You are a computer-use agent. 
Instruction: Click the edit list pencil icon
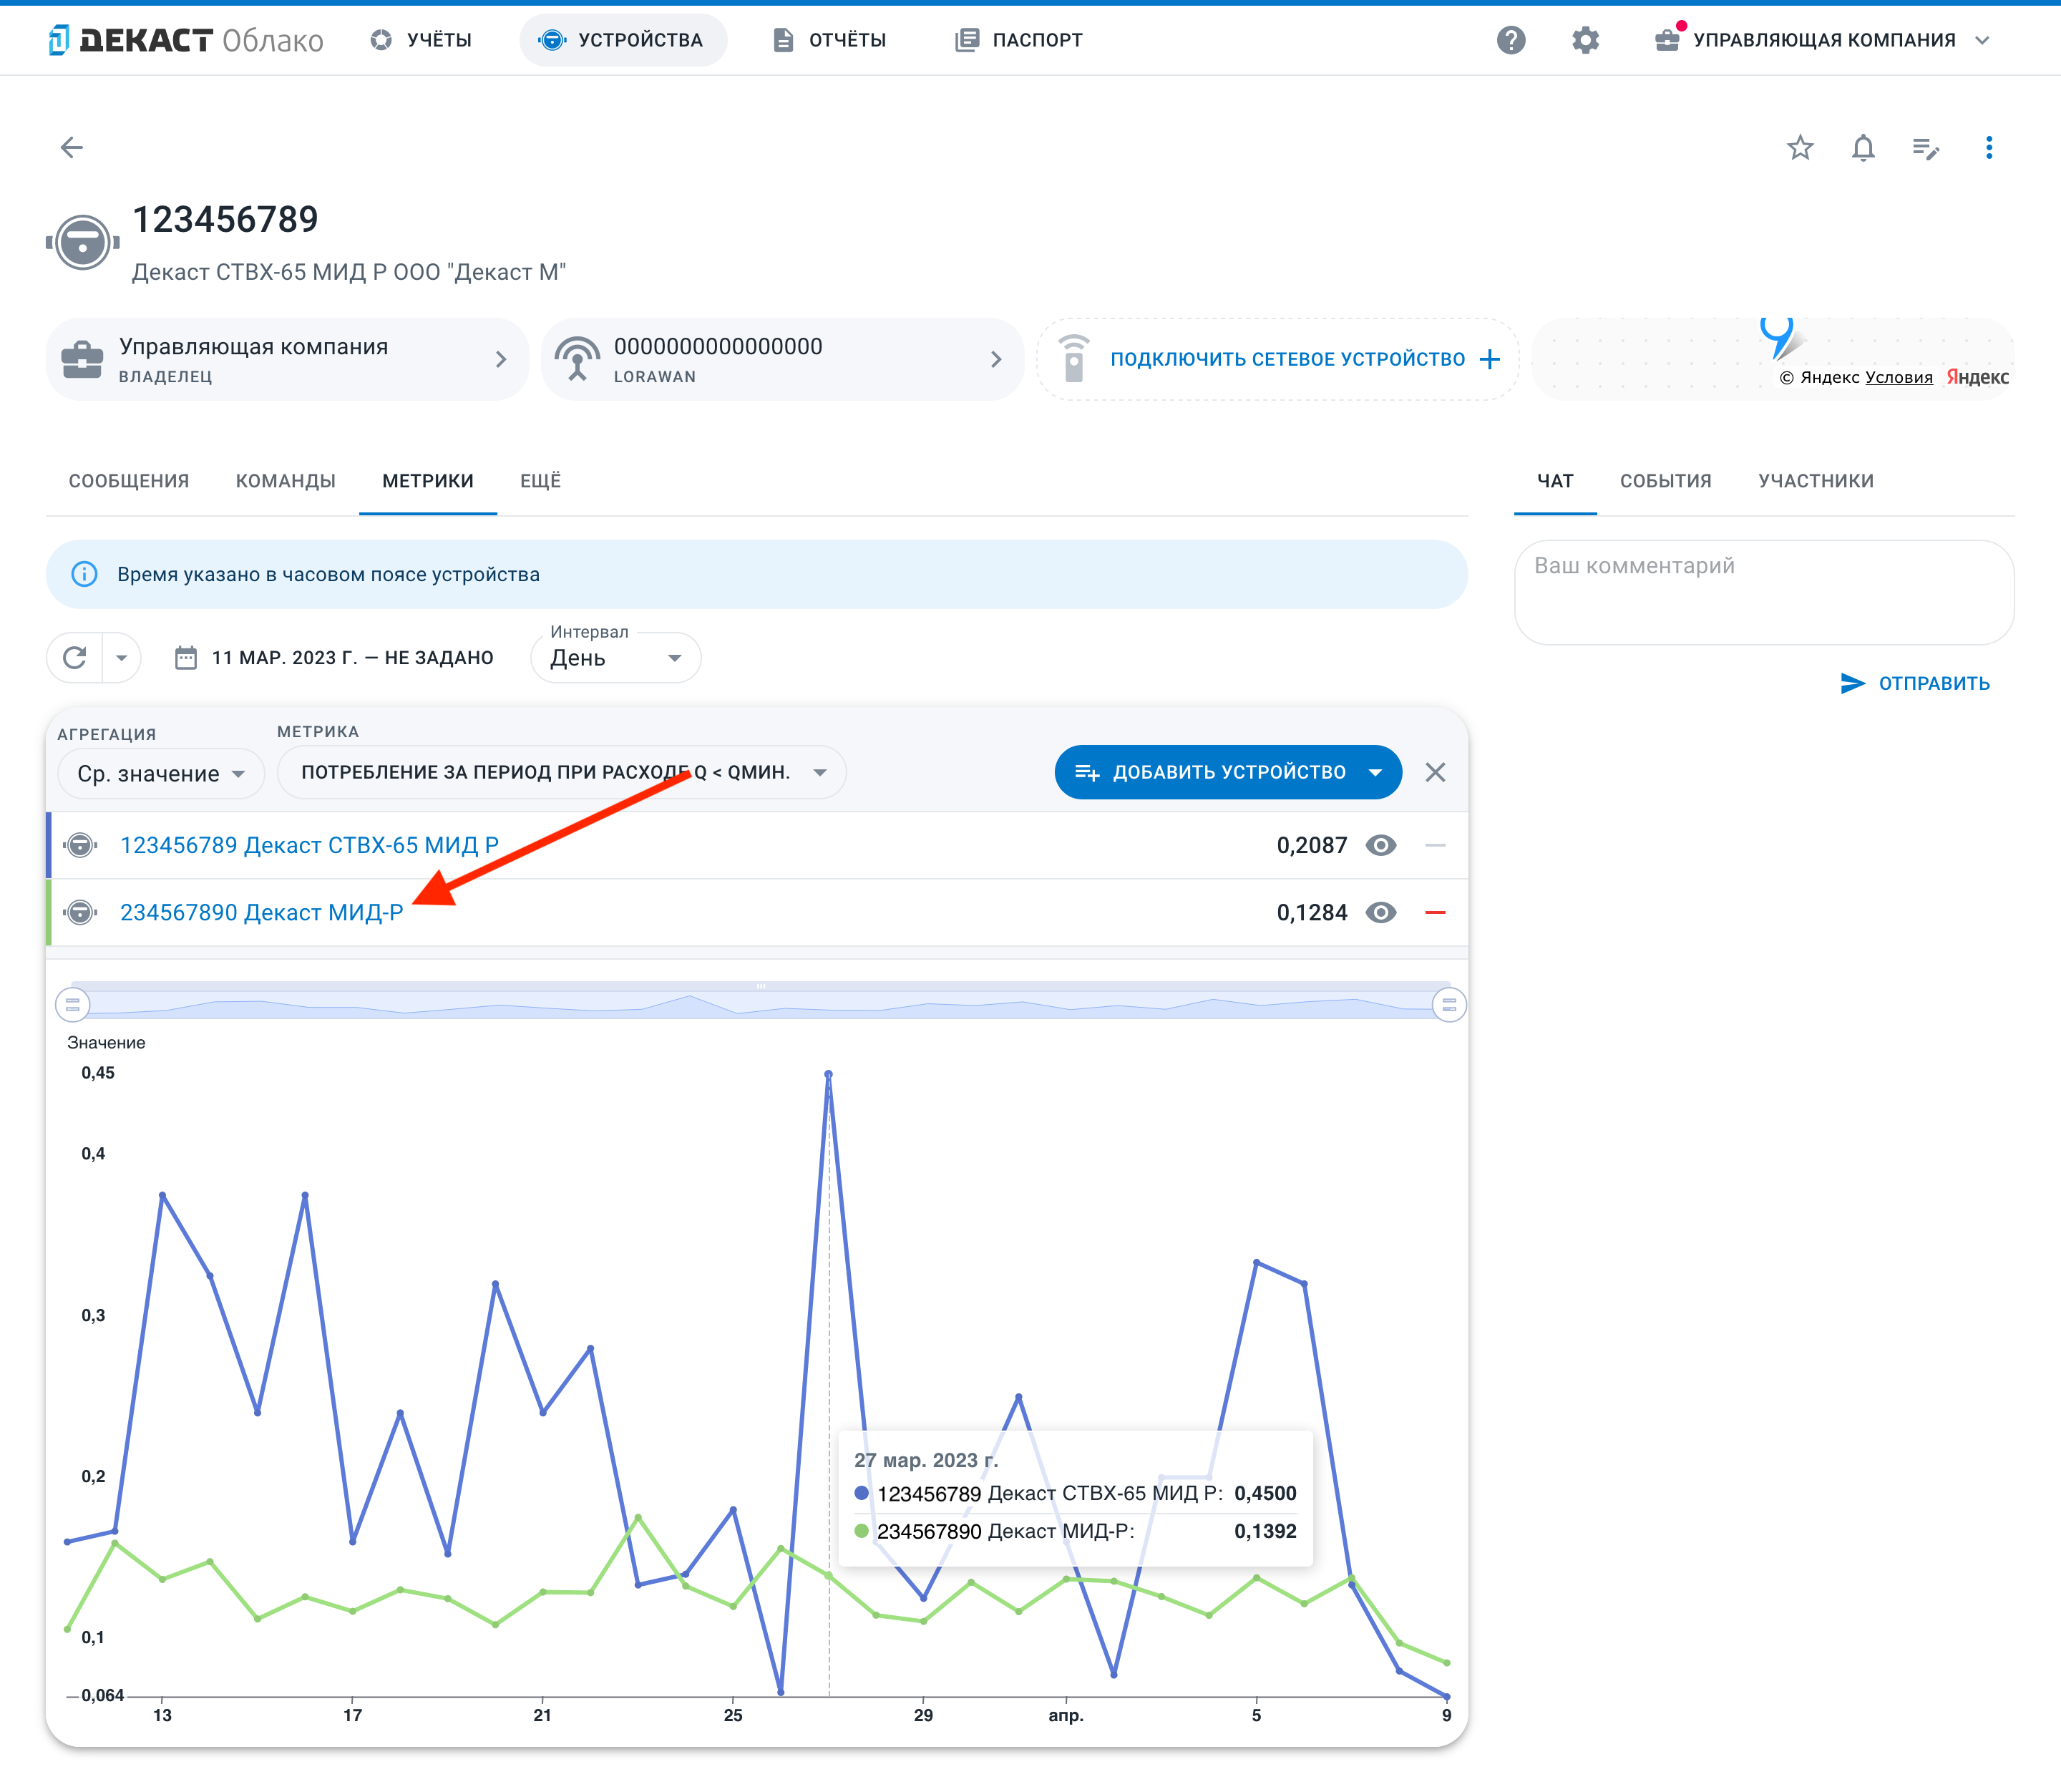(x=1926, y=148)
